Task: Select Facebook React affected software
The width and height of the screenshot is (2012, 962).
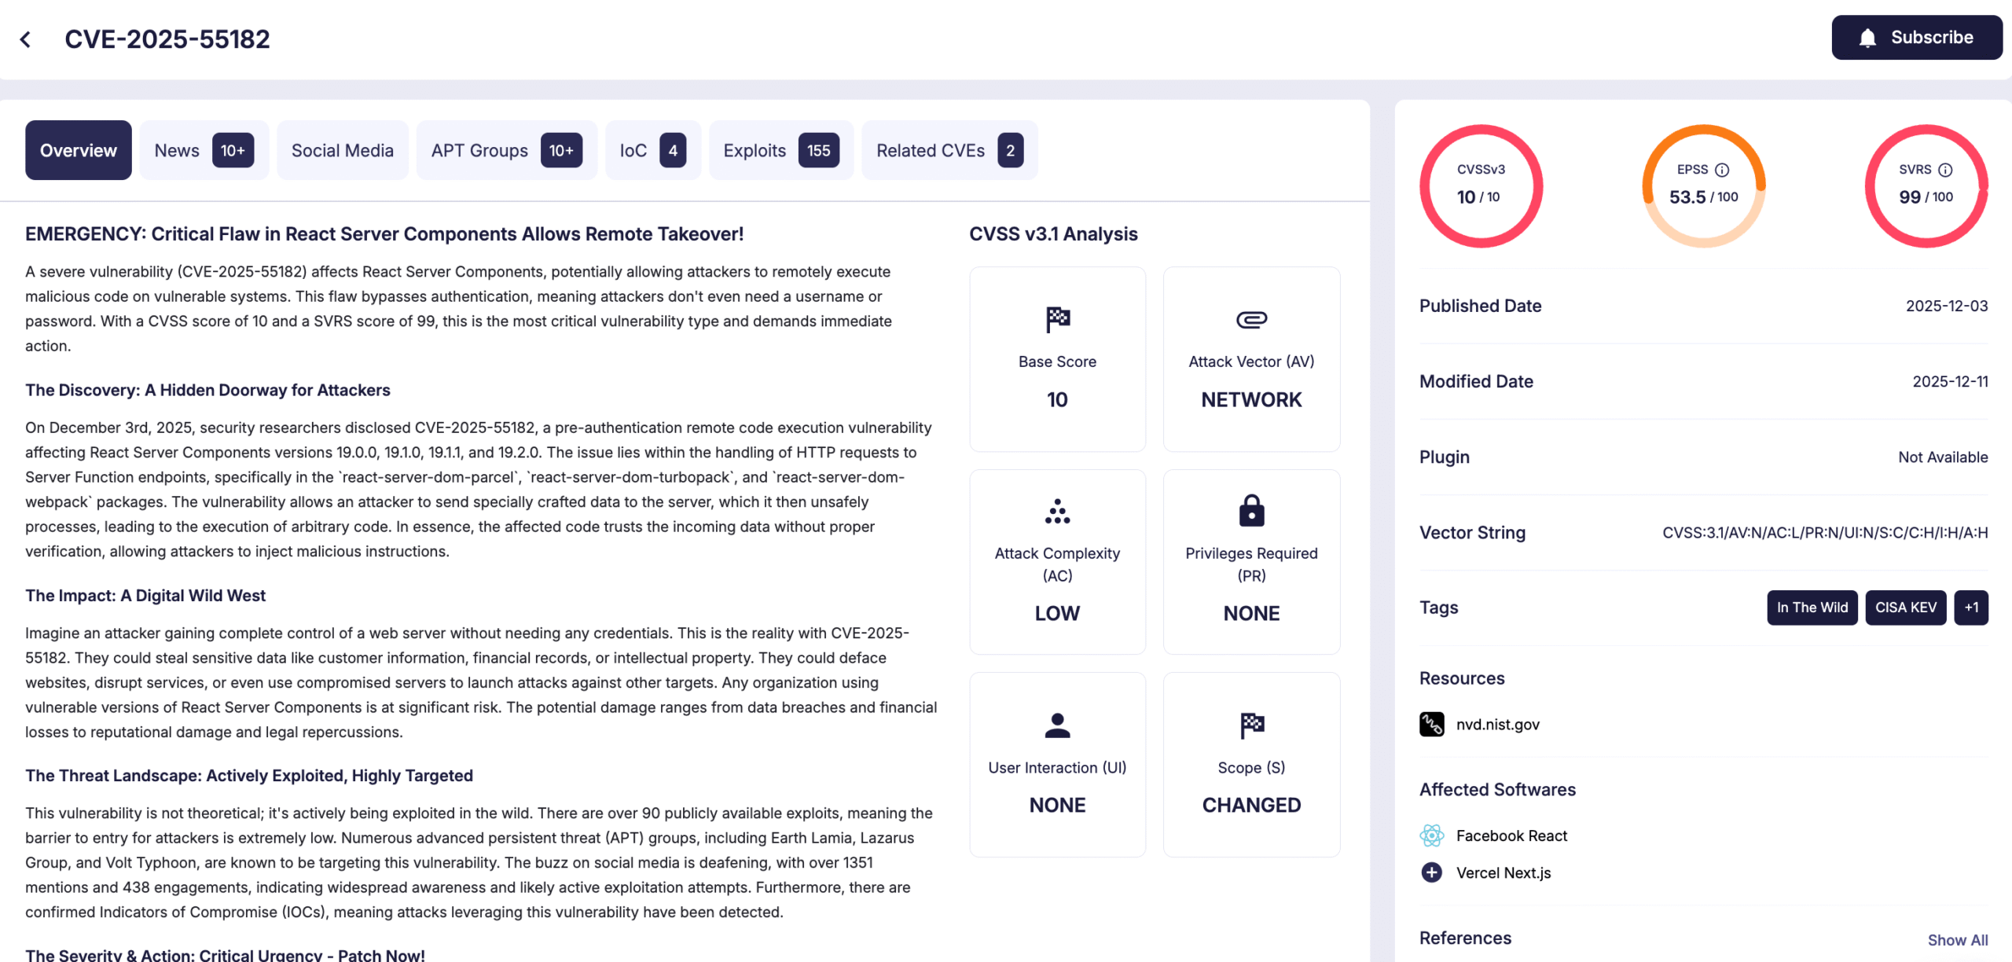Action: pos(1511,835)
